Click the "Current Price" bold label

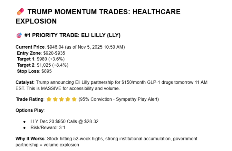[x=30, y=47]
